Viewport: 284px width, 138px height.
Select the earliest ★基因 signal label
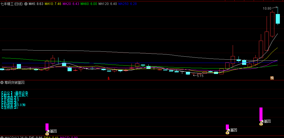coord(52,131)
